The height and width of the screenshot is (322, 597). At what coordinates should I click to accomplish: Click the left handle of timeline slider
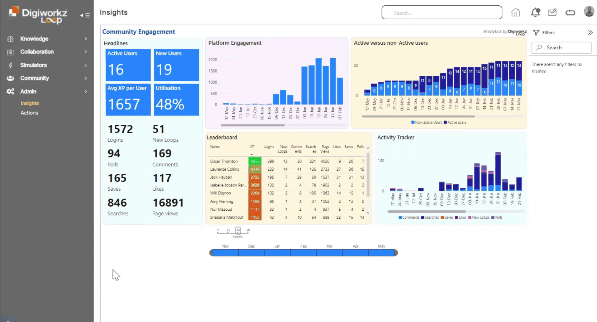(x=211, y=253)
